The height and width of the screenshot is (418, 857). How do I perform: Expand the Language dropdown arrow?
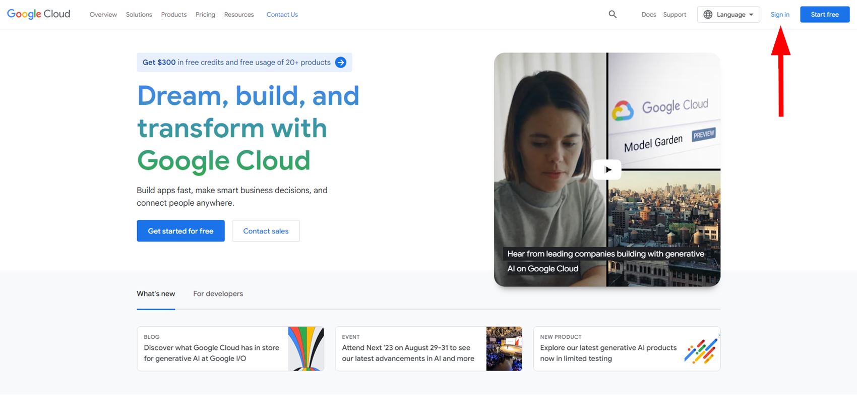click(751, 15)
